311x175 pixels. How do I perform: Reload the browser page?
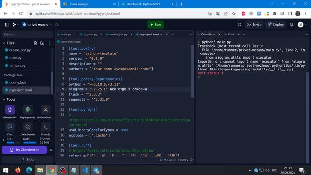point(21,14)
